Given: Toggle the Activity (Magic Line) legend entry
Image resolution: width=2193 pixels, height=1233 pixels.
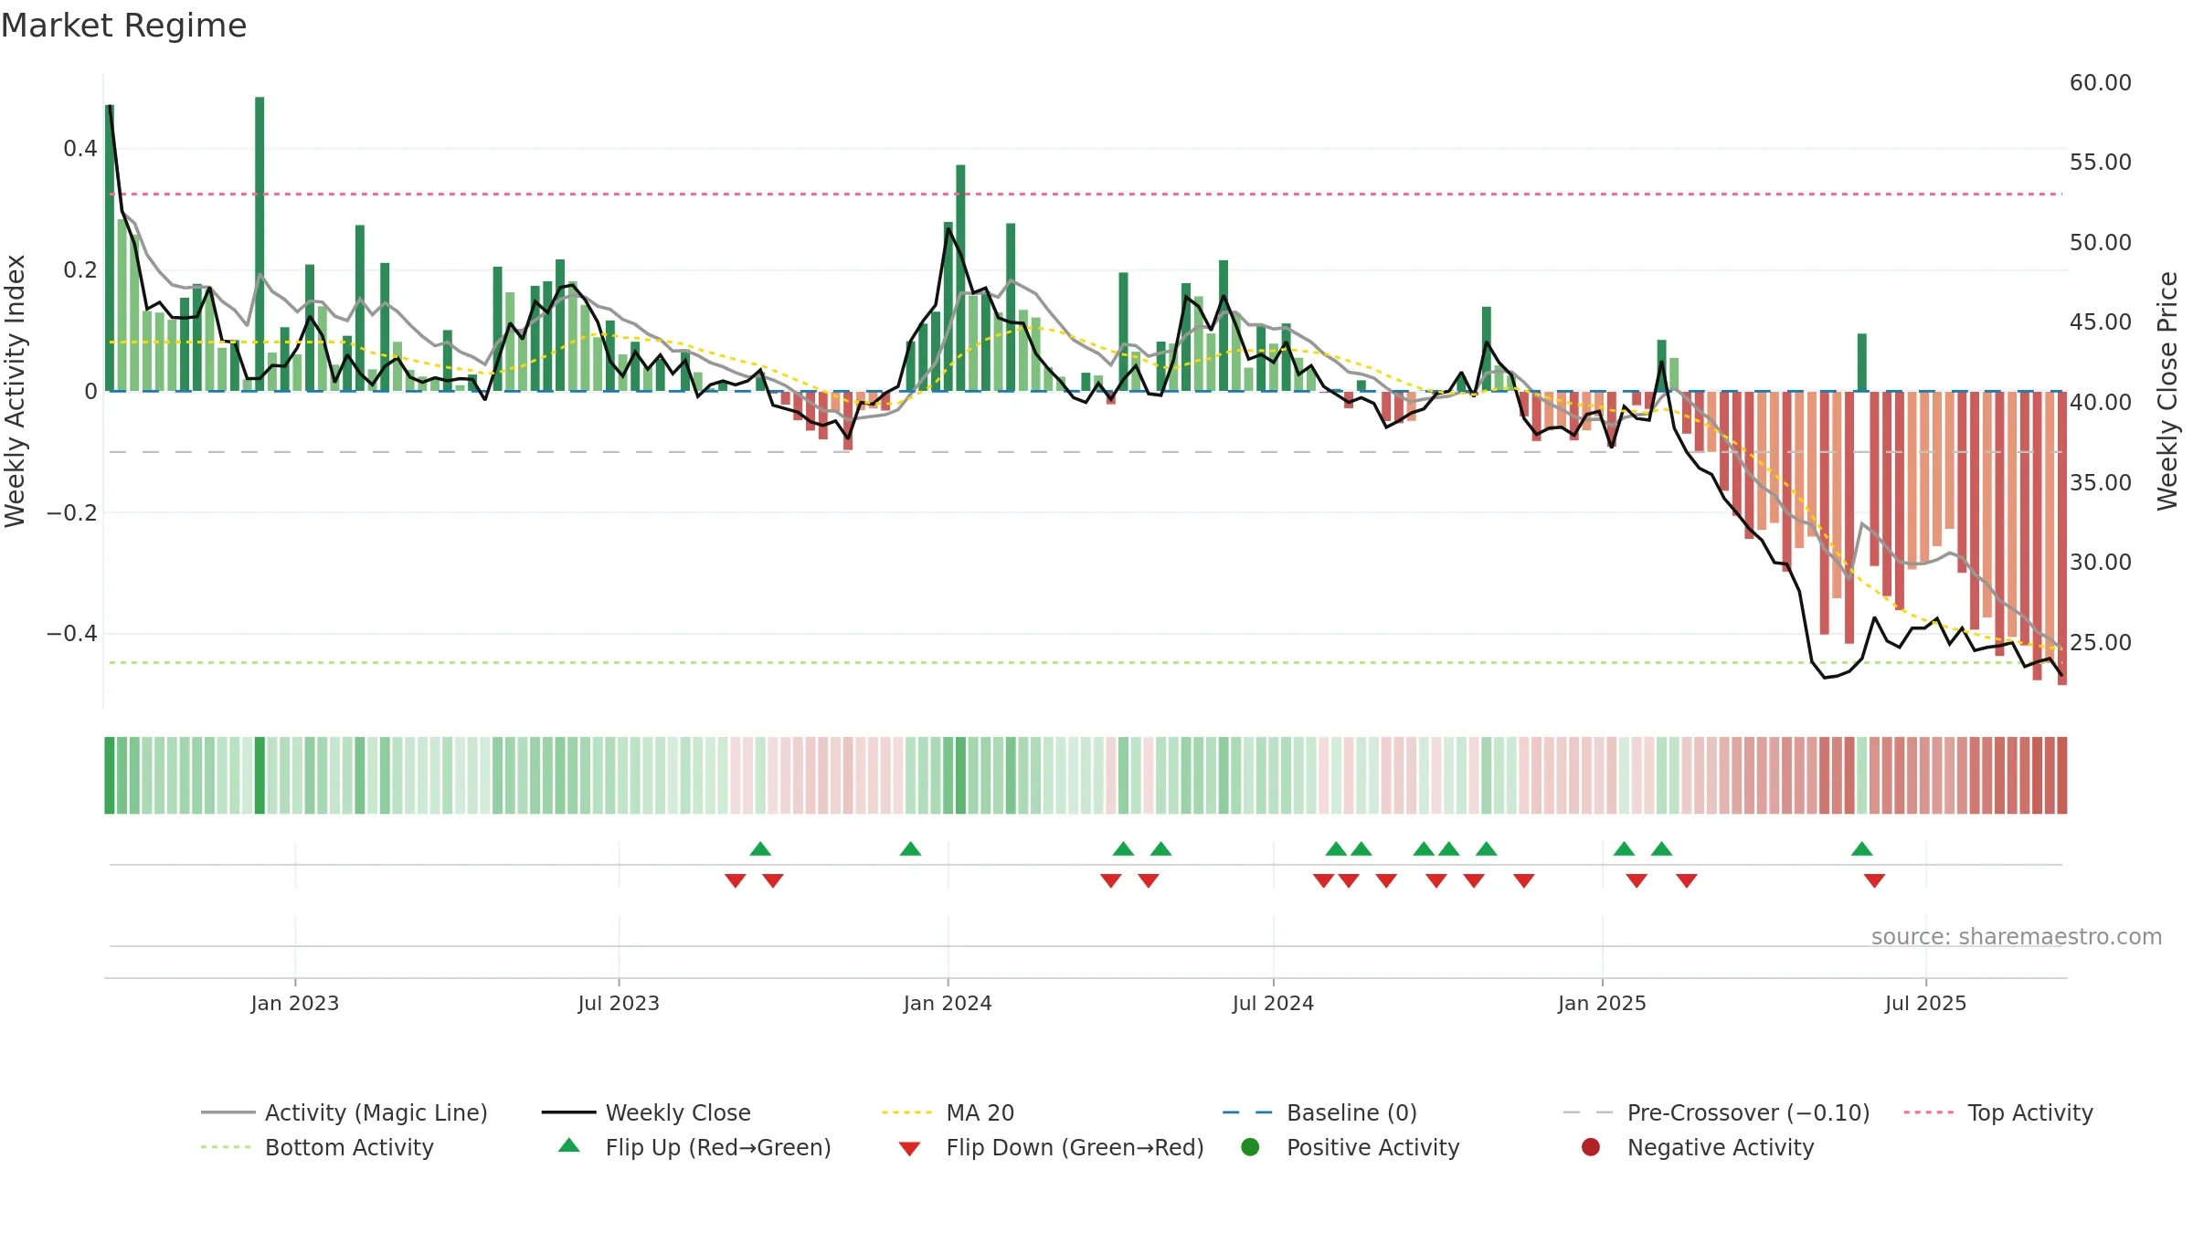Looking at the screenshot, I should [344, 1112].
